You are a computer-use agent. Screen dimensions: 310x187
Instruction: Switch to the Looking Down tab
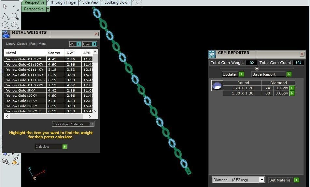tap(117, 2)
